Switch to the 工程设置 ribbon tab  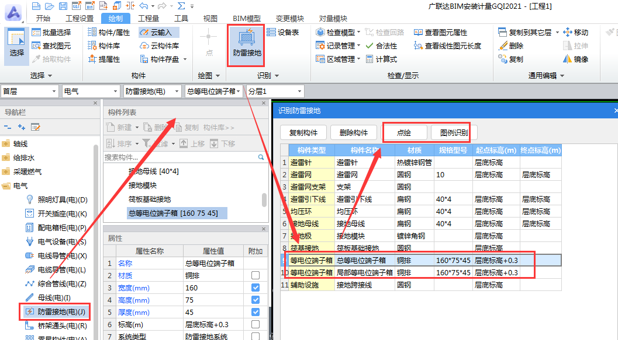click(79, 19)
